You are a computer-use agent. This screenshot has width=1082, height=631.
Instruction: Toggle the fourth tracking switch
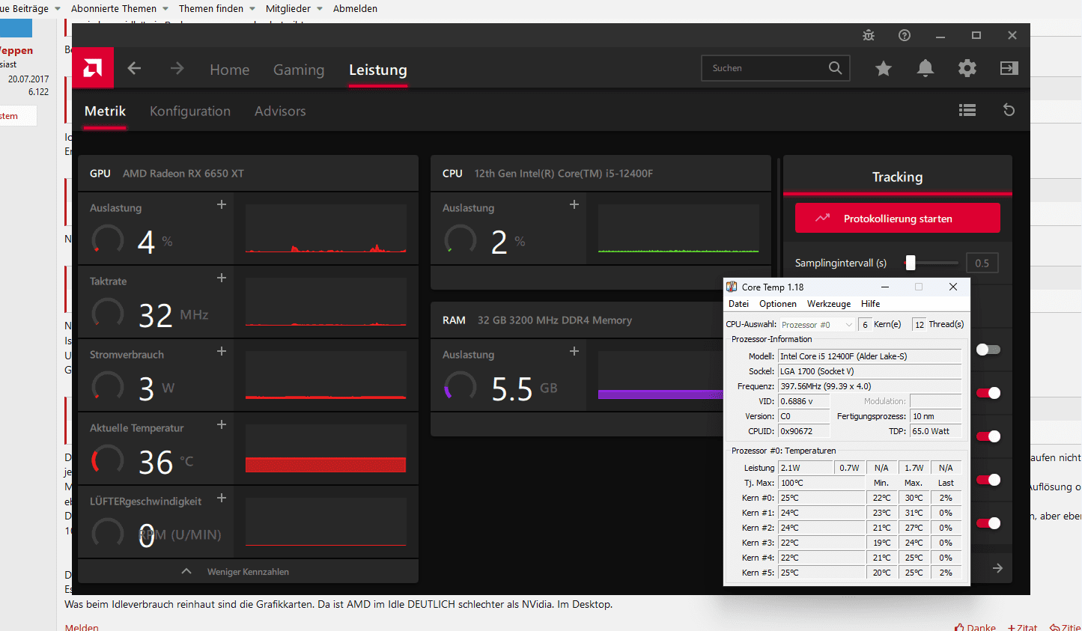point(988,480)
